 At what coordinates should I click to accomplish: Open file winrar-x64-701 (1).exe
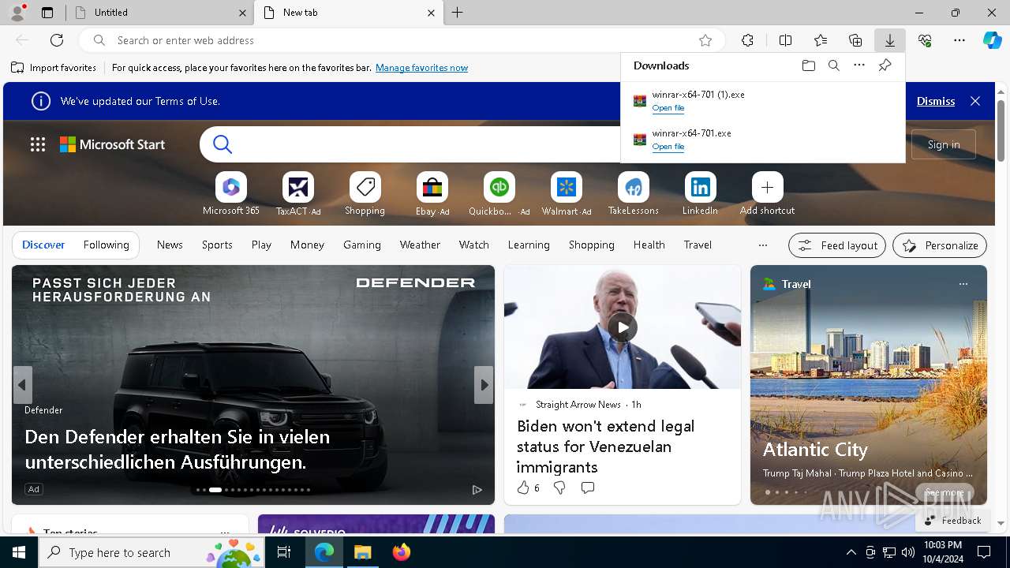[668, 108]
